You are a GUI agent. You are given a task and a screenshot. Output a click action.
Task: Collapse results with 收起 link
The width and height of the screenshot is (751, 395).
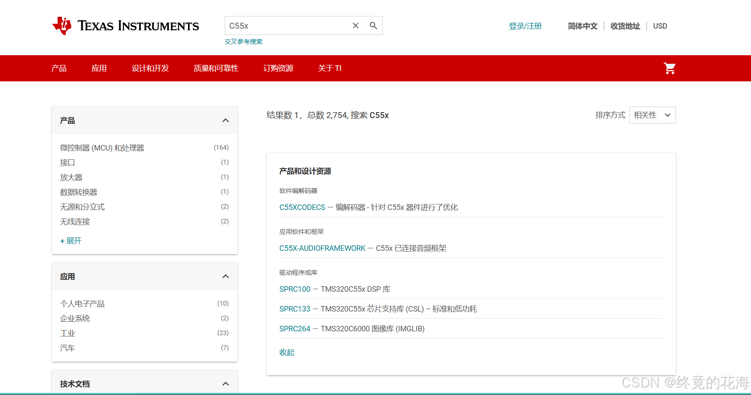287,352
